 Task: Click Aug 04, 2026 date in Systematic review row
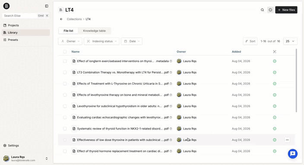click(241, 129)
